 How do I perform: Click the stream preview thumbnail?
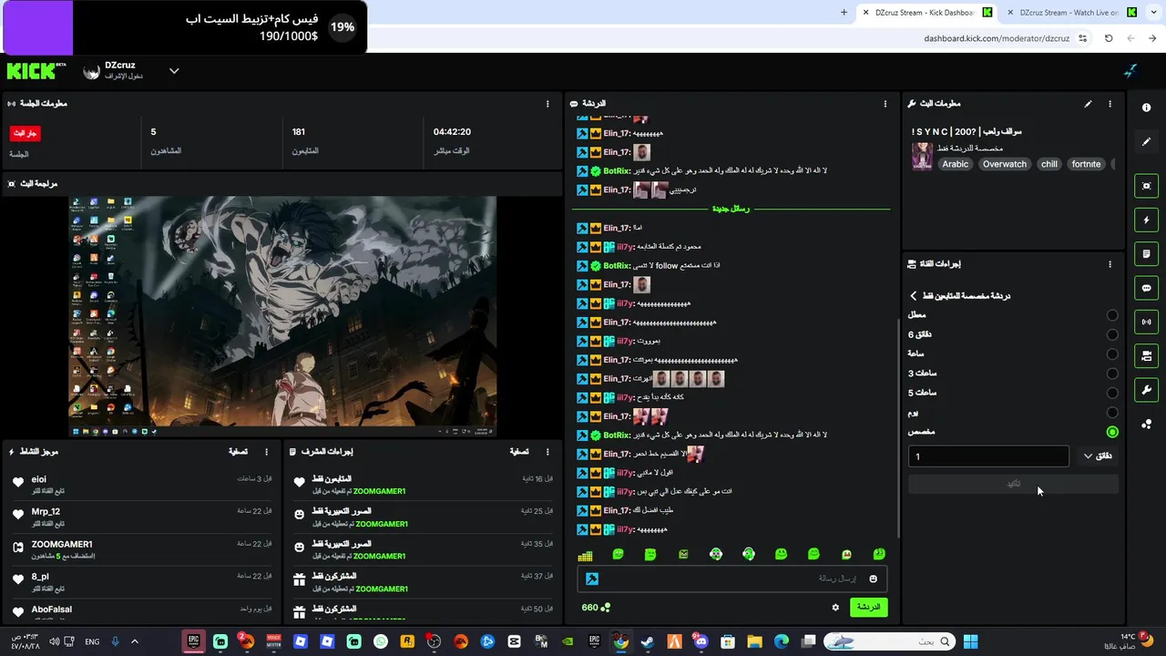click(282, 315)
